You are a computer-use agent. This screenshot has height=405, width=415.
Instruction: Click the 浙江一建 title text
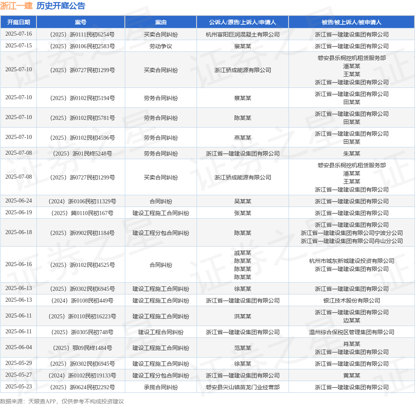pos(16,6)
